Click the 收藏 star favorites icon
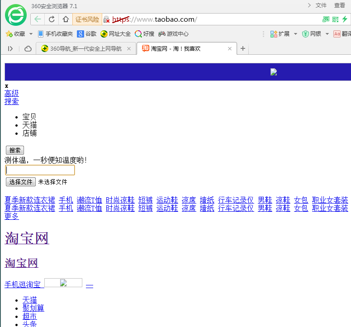351x327 pixels. click(9, 34)
